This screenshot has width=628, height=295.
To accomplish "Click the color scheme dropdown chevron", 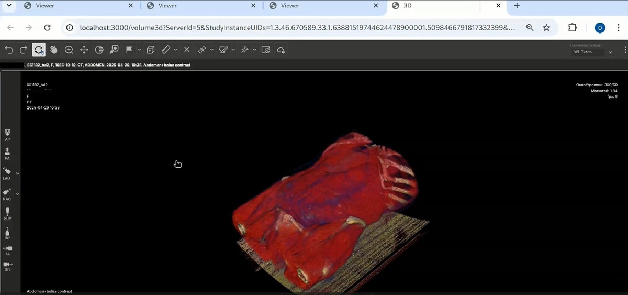I will pyautogui.click(x=610, y=52).
